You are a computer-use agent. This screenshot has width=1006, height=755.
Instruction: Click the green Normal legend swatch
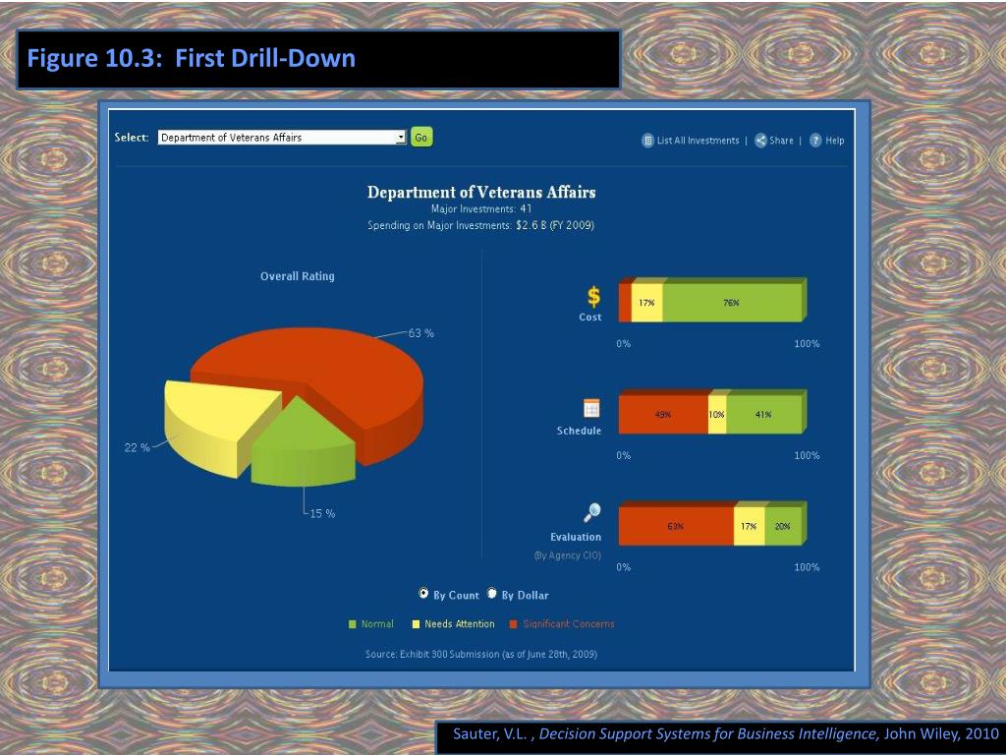point(352,624)
